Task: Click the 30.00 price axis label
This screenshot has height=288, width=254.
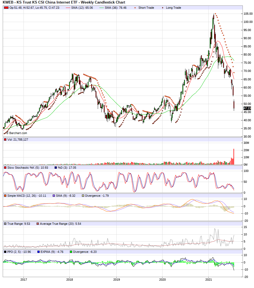Action: click(247, 137)
